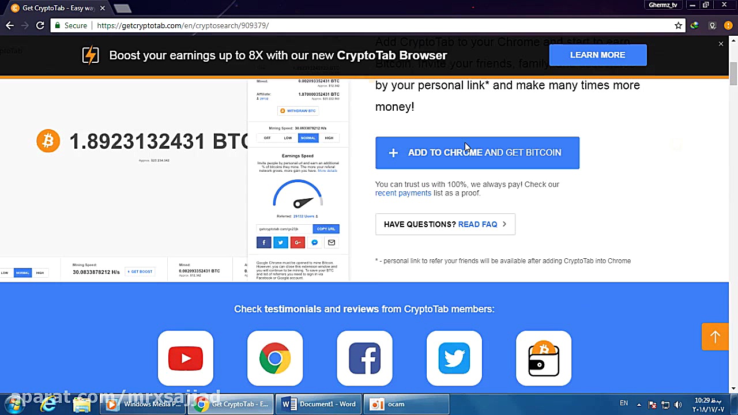Open the recent payments link
This screenshot has height=415, width=738.
(403, 193)
